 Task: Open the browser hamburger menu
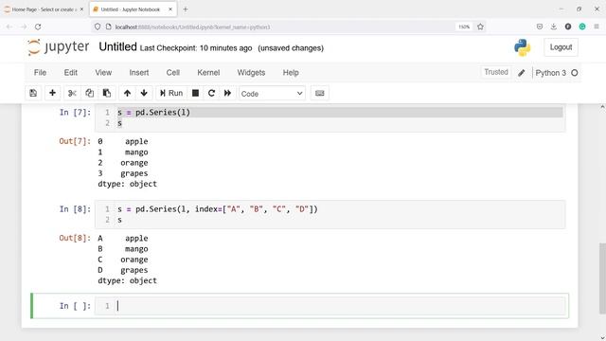(x=597, y=27)
